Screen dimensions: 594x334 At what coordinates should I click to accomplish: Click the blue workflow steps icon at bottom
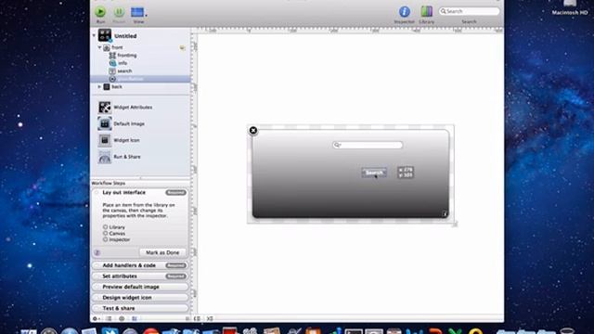pos(135,319)
